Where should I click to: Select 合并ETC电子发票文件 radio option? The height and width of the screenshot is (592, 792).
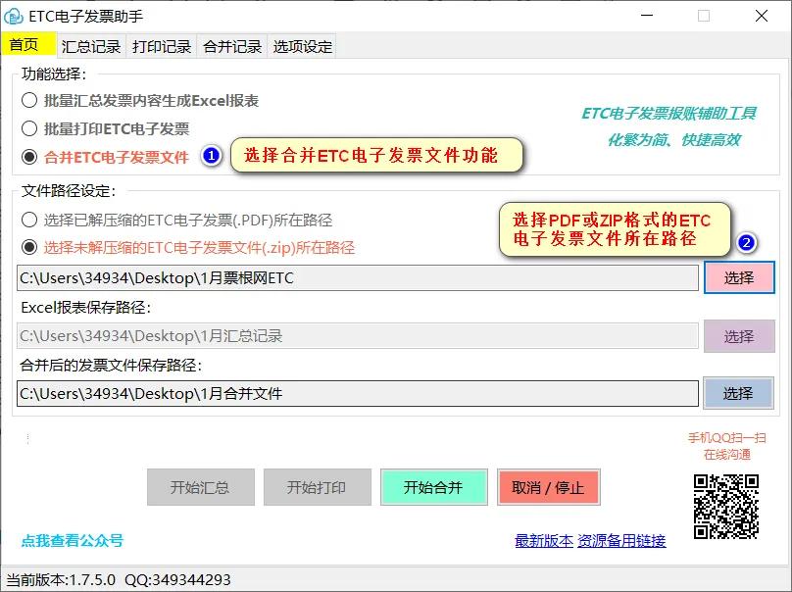(106, 157)
